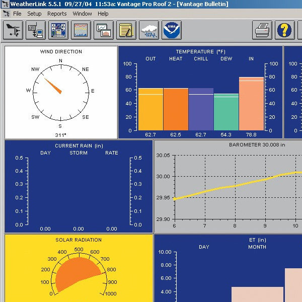This screenshot has width=302, height=302.
Task: Click the ET (in) heading
Action: click(258, 240)
